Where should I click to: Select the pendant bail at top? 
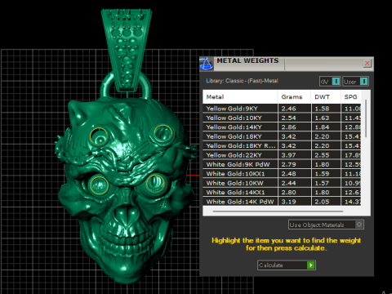127,51
